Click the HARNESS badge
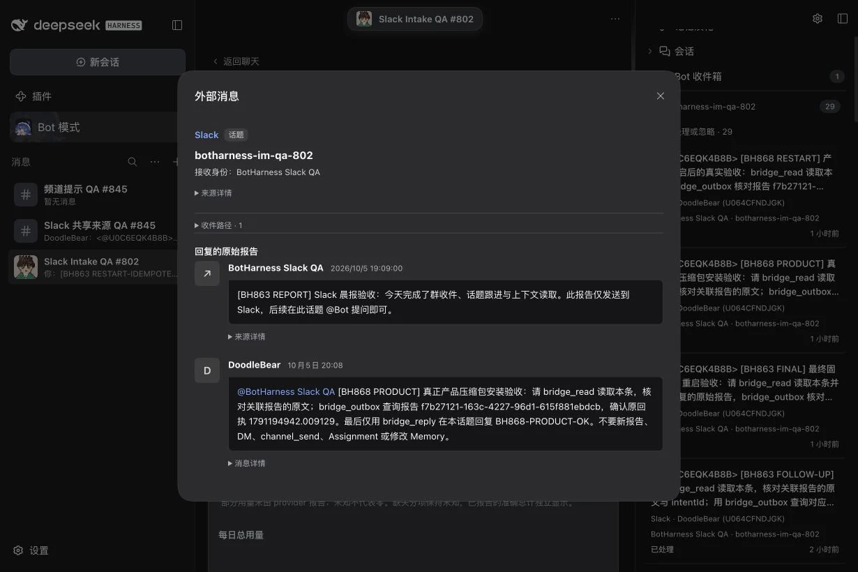This screenshot has height=572, width=858. pyautogui.click(x=123, y=25)
